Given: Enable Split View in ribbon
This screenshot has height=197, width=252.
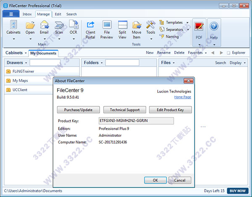Looking at the screenshot, I should [x=123, y=25].
